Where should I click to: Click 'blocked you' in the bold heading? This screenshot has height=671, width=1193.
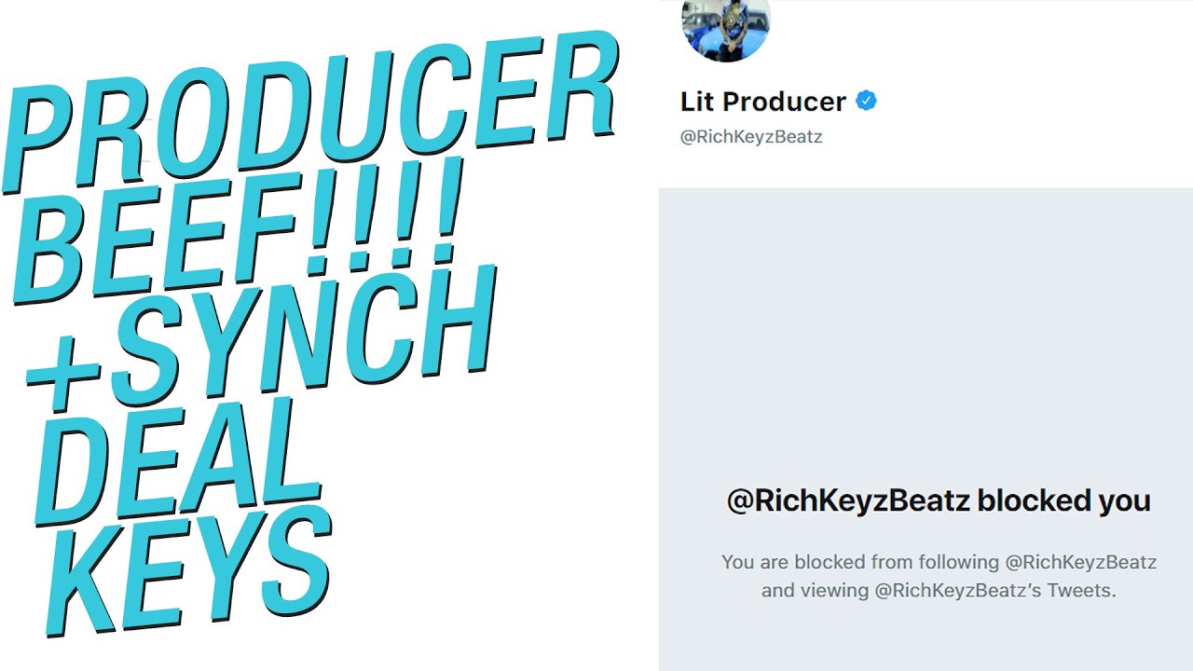pyautogui.click(x=1063, y=500)
